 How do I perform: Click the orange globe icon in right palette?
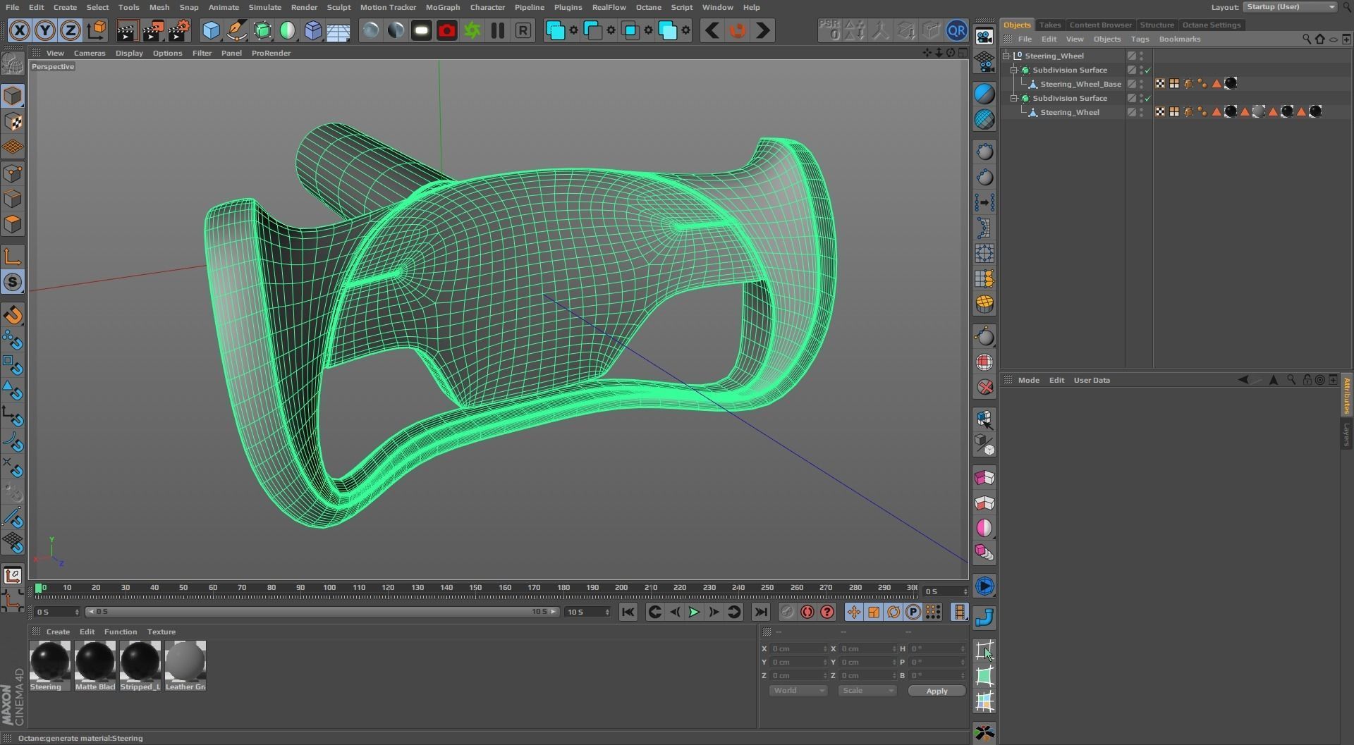[x=984, y=304]
